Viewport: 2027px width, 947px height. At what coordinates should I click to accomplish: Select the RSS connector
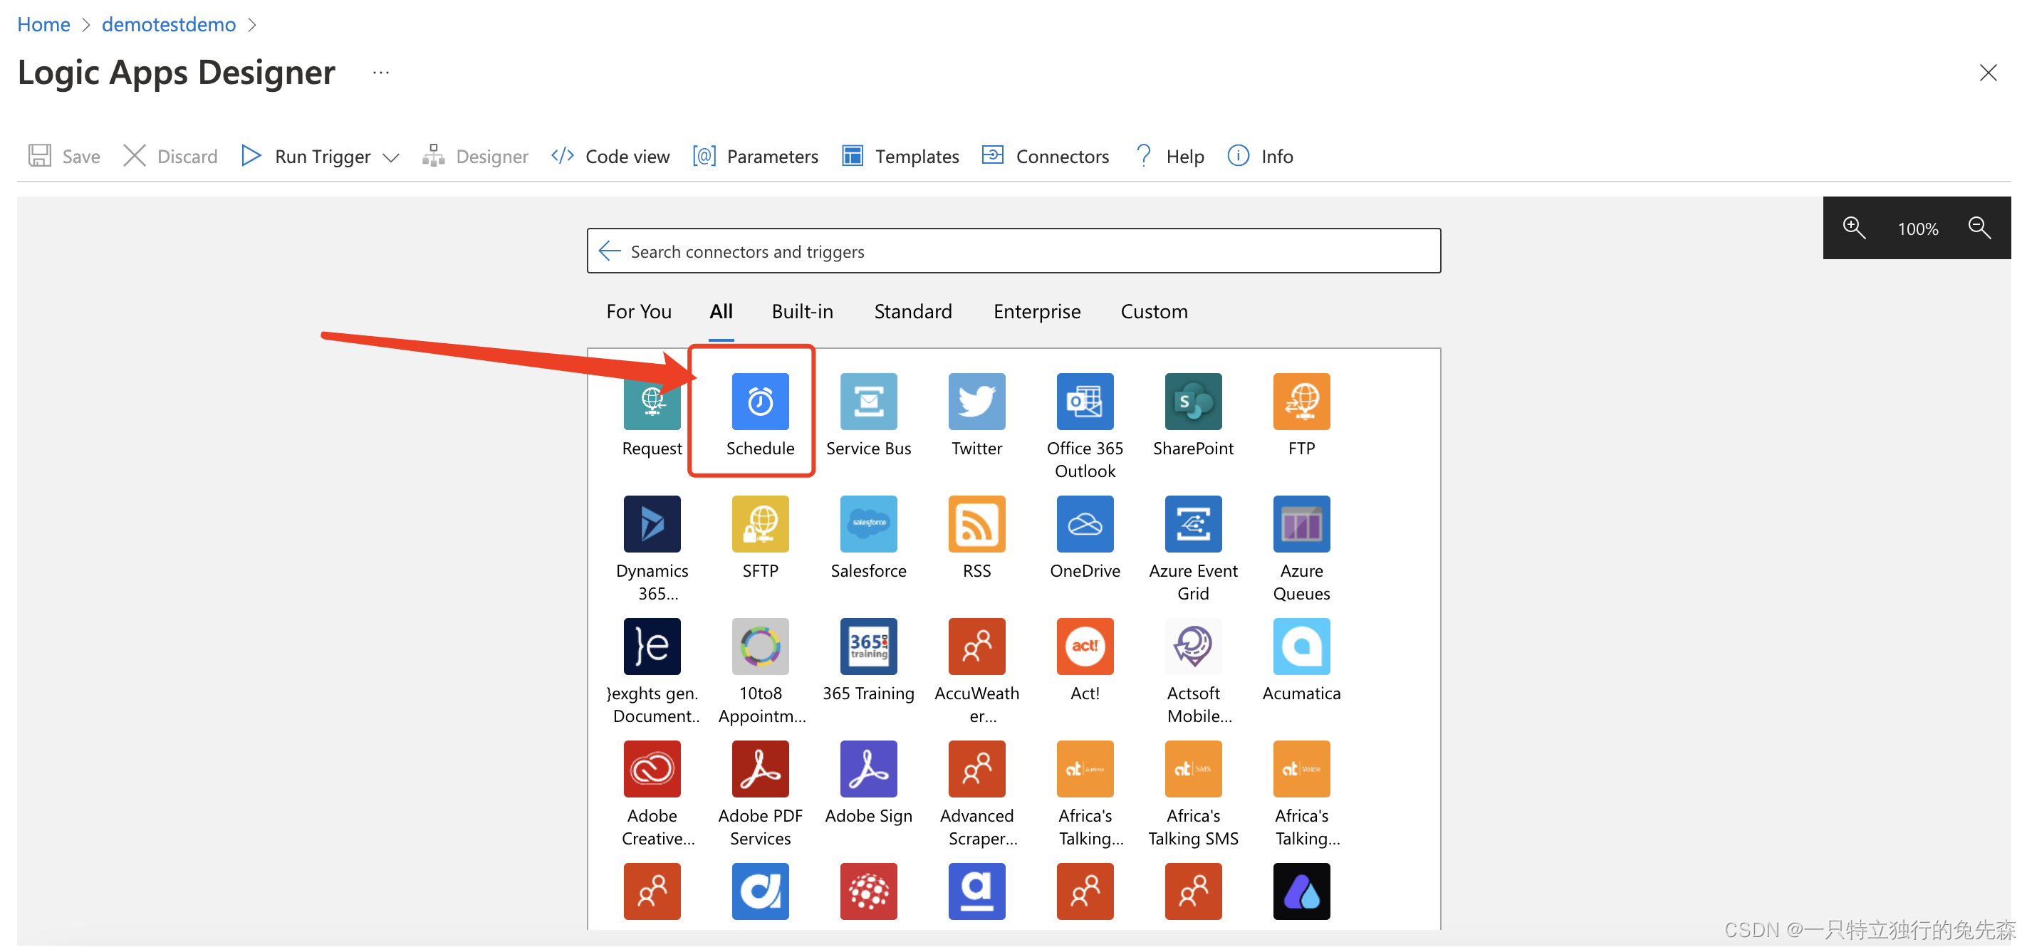click(976, 524)
